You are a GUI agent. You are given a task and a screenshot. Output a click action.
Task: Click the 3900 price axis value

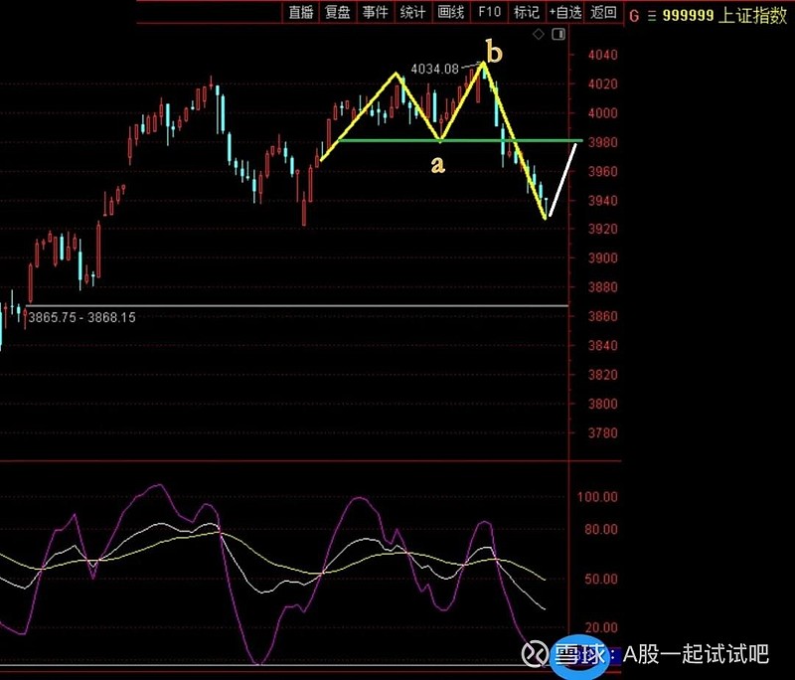(x=602, y=258)
